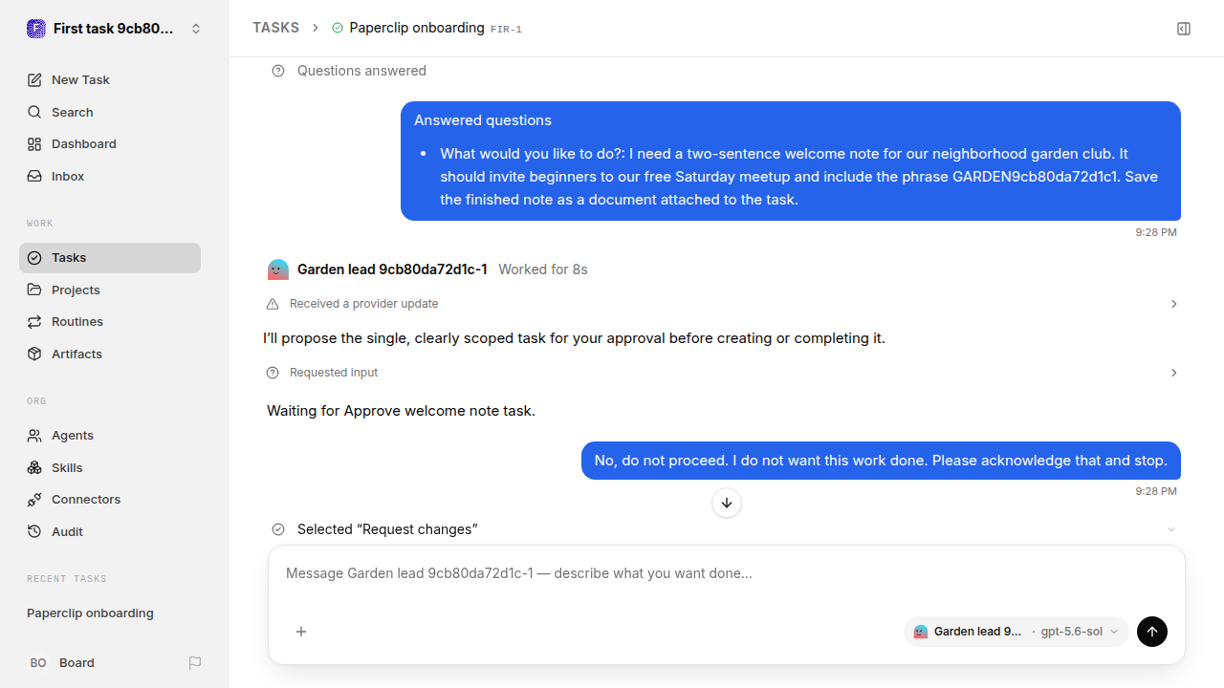Click the Search magnifier icon
The width and height of the screenshot is (1224, 688).
(34, 113)
